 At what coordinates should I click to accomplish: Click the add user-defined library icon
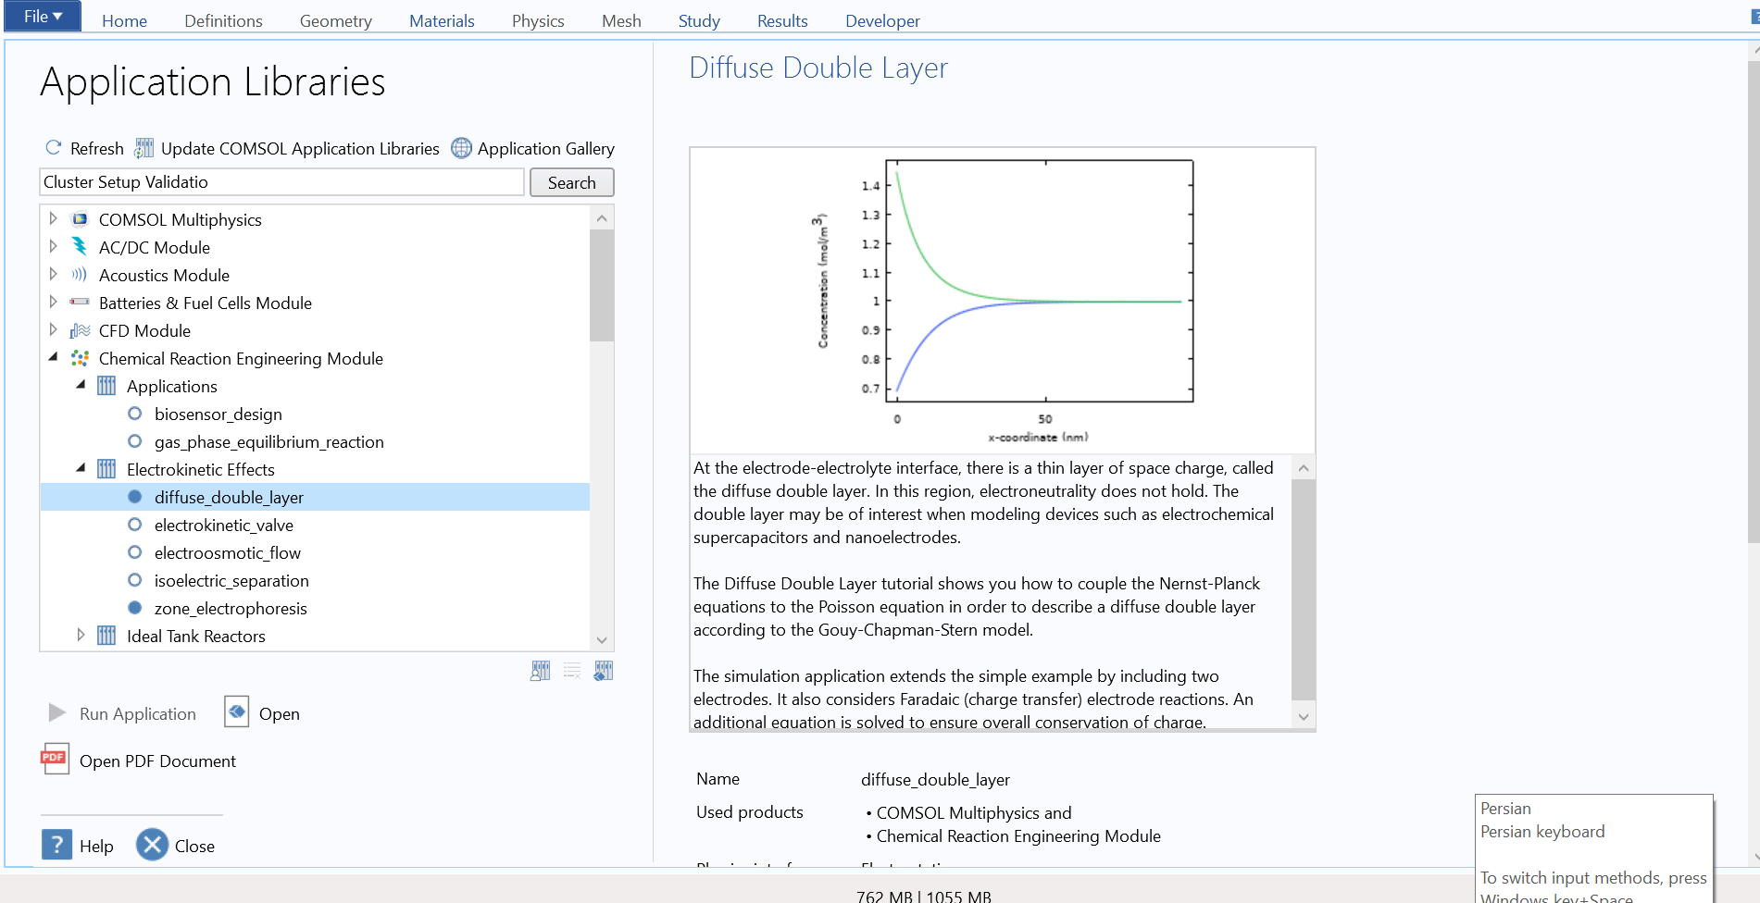pos(541,671)
